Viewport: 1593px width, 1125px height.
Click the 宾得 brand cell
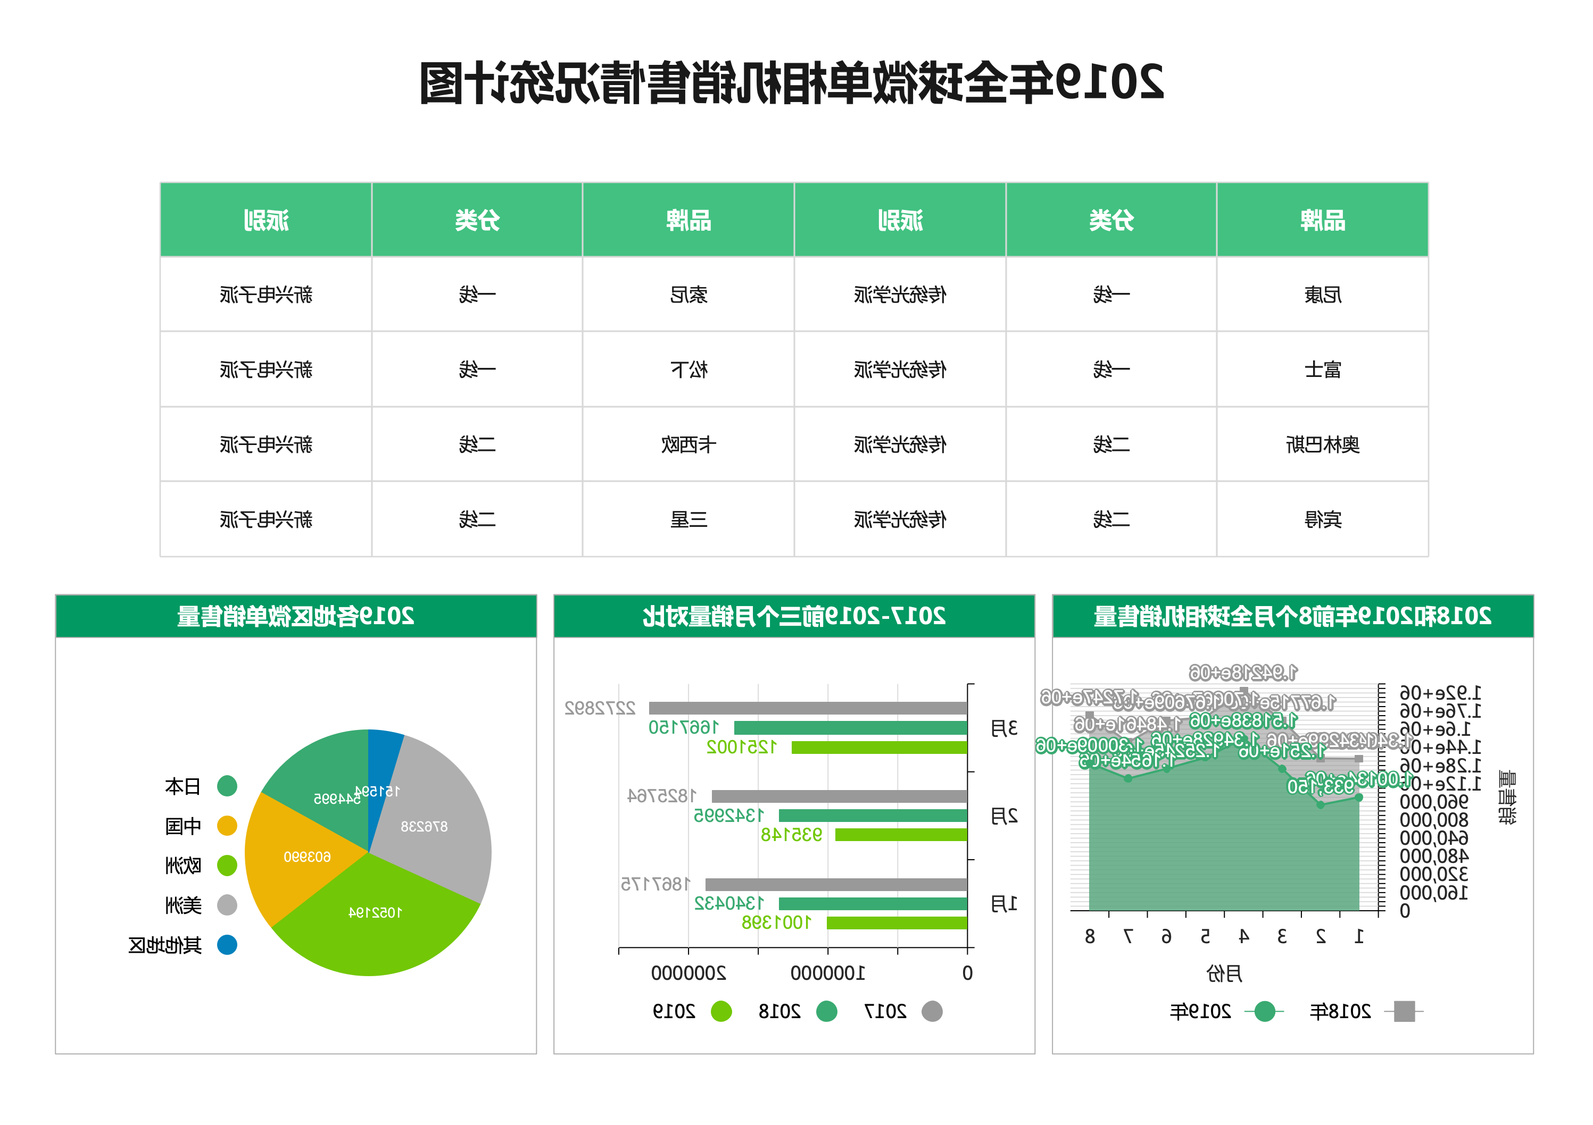click(x=1322, y=519)
